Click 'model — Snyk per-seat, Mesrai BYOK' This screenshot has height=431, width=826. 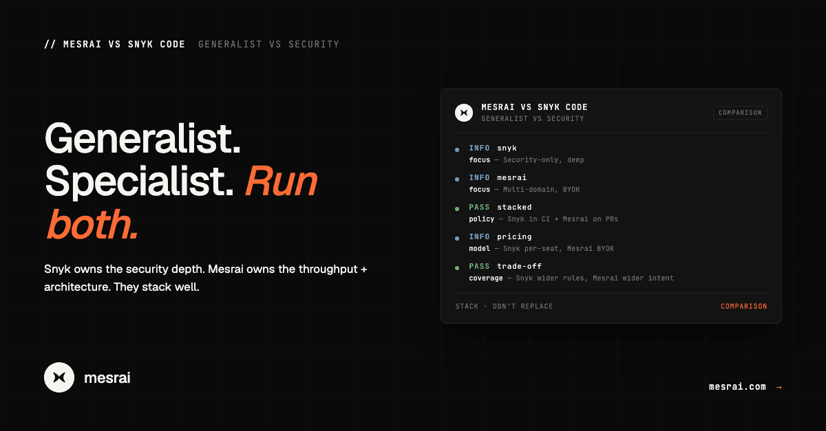[541, 249]
